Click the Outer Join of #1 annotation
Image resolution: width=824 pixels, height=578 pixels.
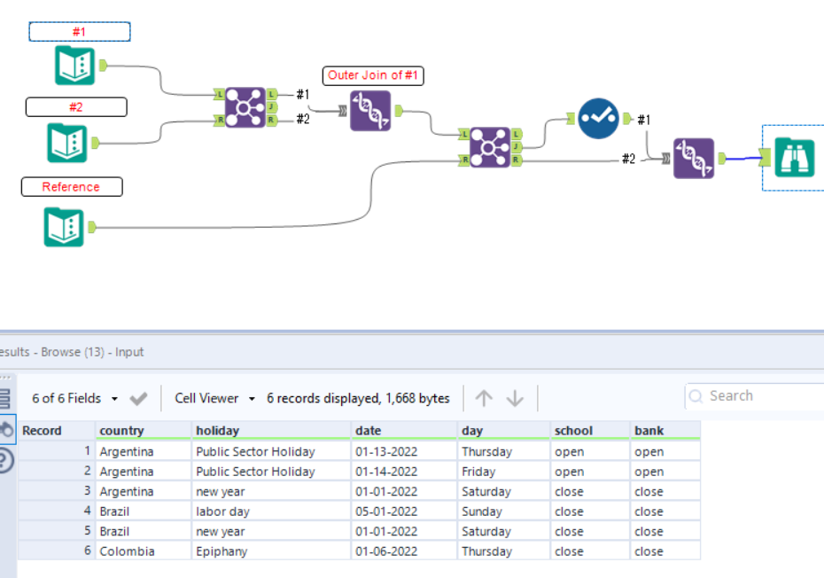(373, 75)
